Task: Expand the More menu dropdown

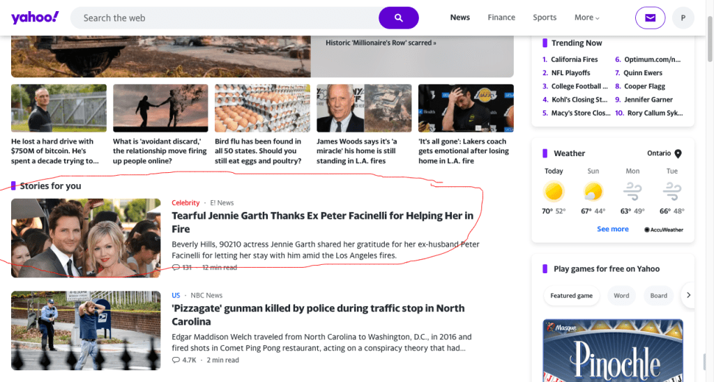Action: click(x=586, y=17)
